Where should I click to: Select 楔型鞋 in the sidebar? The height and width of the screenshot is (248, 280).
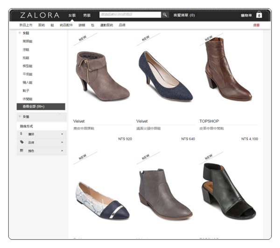click(x=28, y=66)
